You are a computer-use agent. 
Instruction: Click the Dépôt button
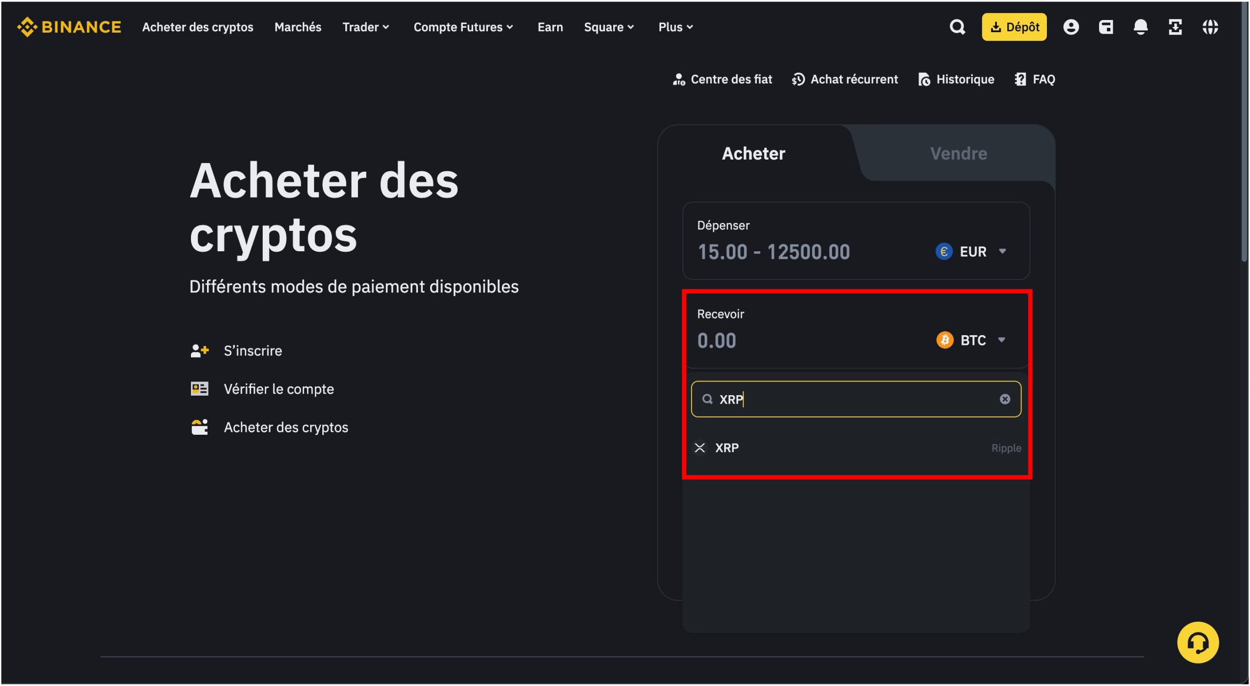tap(1014, 27)
